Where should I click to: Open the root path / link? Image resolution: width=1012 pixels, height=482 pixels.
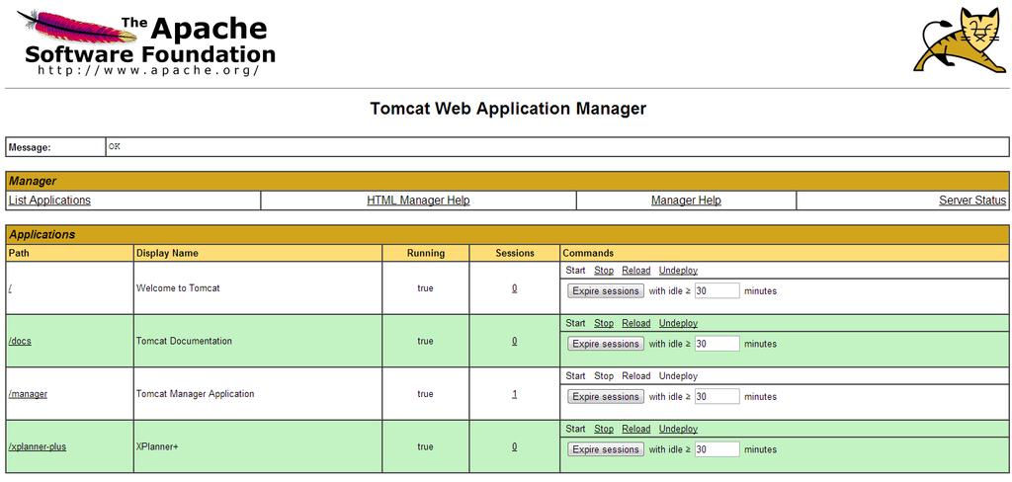click(10, 287)
